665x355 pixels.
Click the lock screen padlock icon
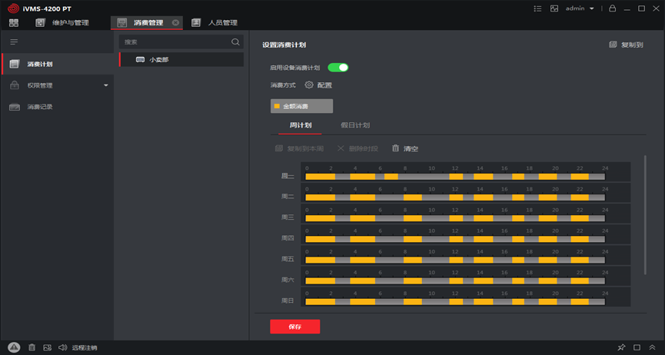click(613, 8)
